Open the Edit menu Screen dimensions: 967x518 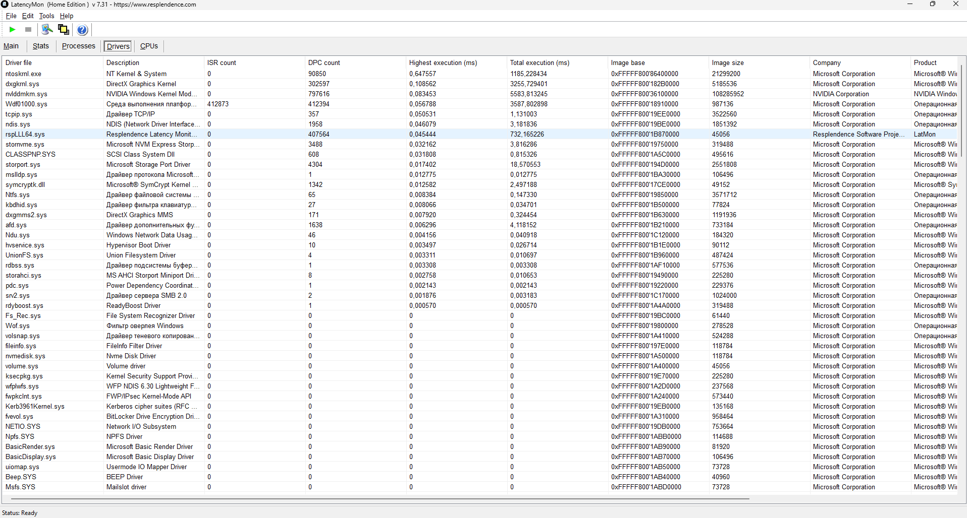point(28,16)
